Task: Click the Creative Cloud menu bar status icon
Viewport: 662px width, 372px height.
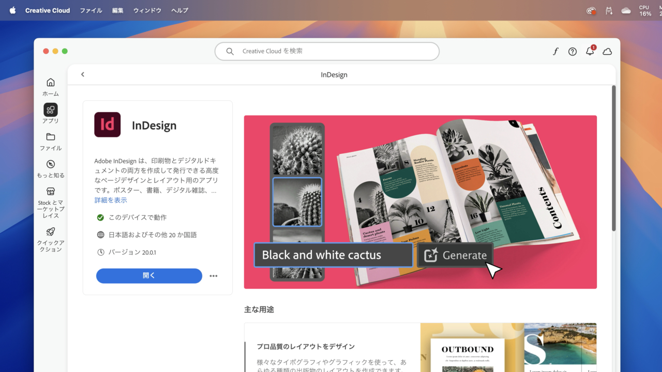Action: [592, 10]
